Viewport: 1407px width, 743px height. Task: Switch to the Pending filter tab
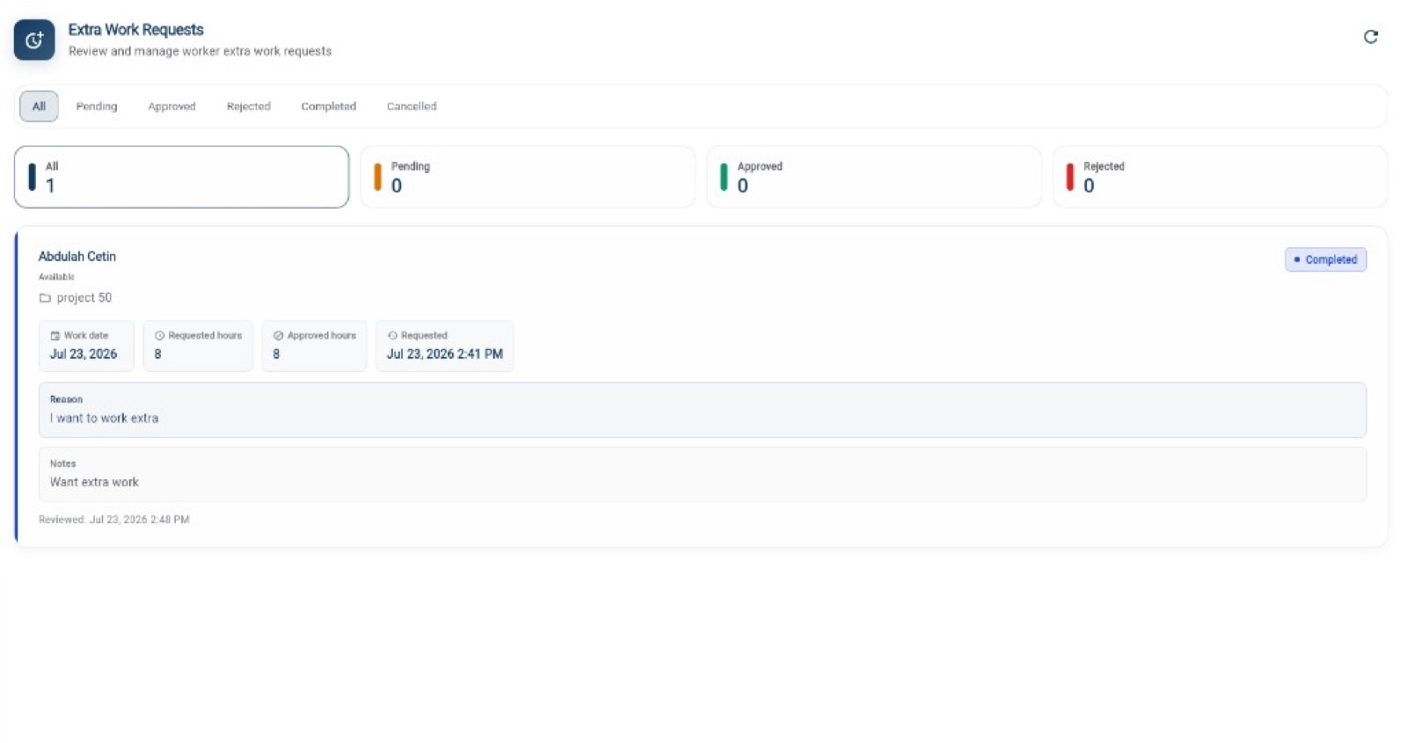pyautogui.click(x=97, y=106)
